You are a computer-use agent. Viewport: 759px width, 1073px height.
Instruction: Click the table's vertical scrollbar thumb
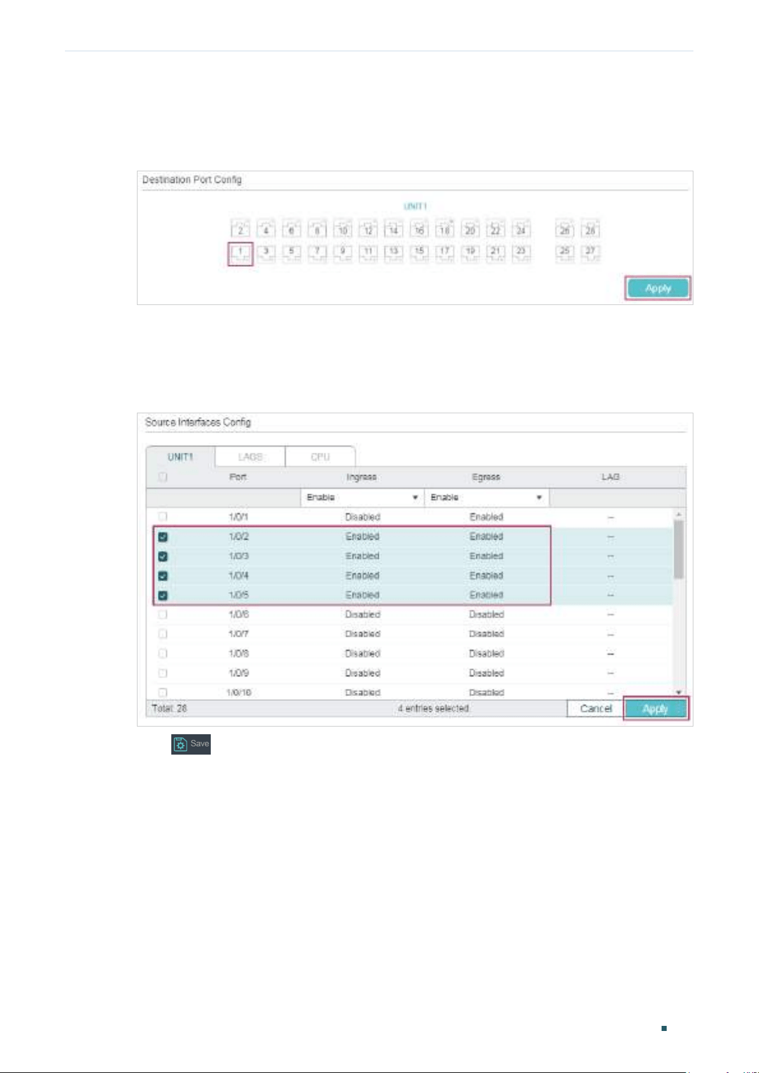point(679,549)
